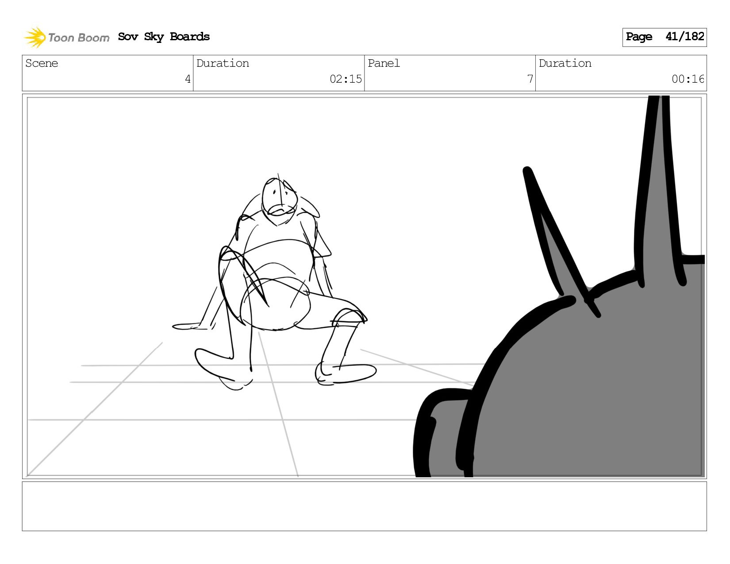Screen dimensions: 730x564
Task: Click the panel duration value '00:16'
Action: (688, 79)
